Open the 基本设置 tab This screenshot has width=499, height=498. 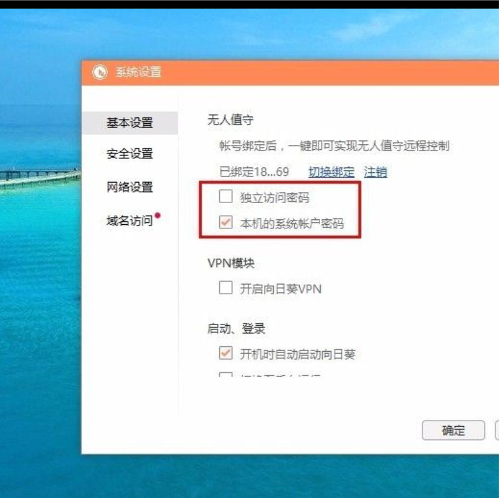pyautogui.click(x=129, y=123)
